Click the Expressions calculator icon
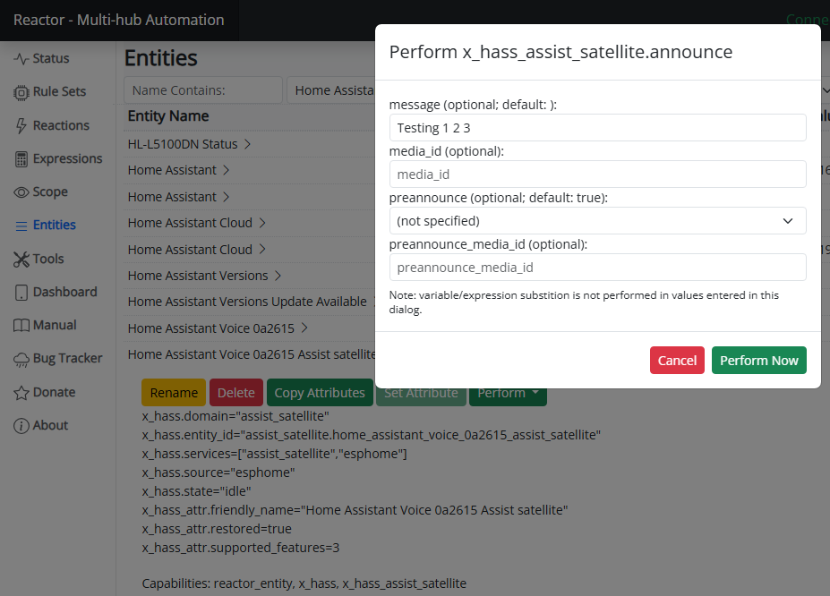Viewport: 830px width, 596px height. tap(21, 159)
